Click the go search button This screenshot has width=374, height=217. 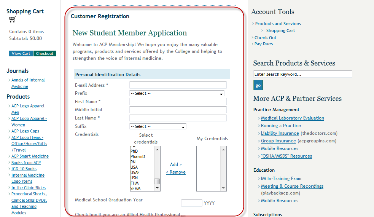click(258, 85)
